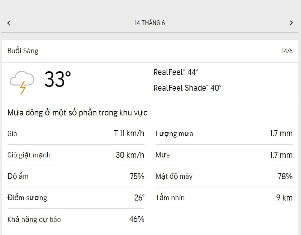The width and height of the screenshot is (301, 235).
Task: Click the Lượng mưa precipitation row
Action: tap(224, 134)
